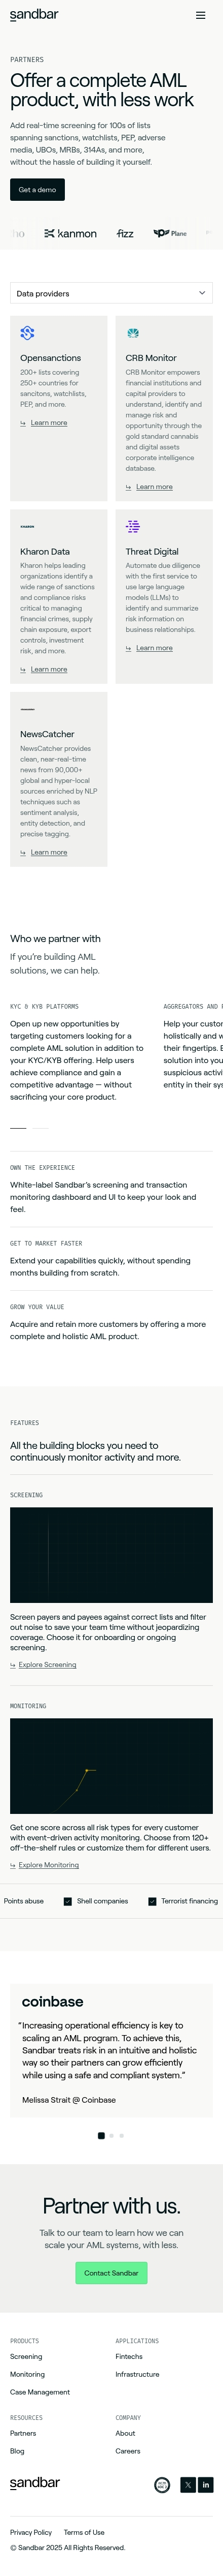Click the CRB Monitor logo icon

click(x=132, y=333)
